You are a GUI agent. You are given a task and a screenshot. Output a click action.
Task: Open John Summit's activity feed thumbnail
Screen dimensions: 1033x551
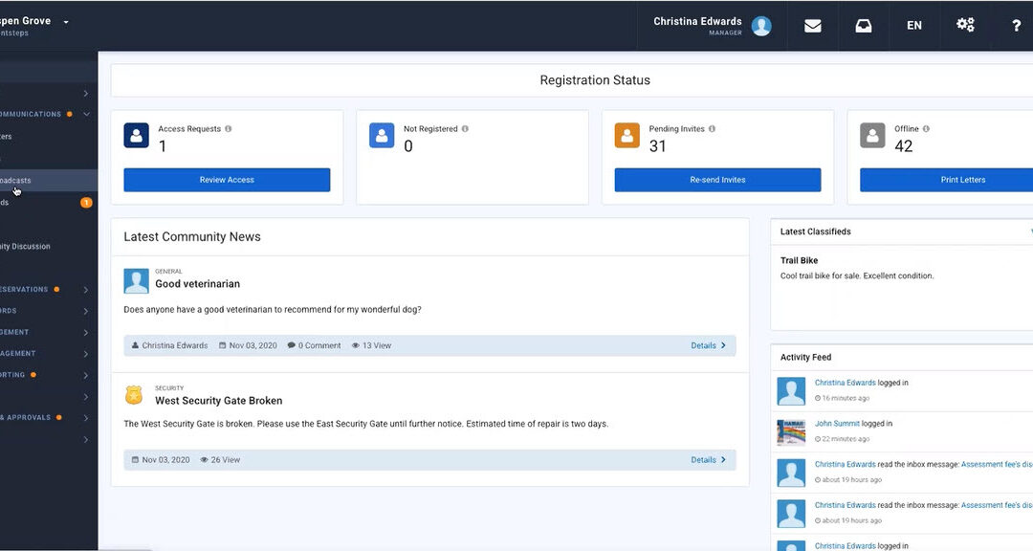[x=791, y=431]
